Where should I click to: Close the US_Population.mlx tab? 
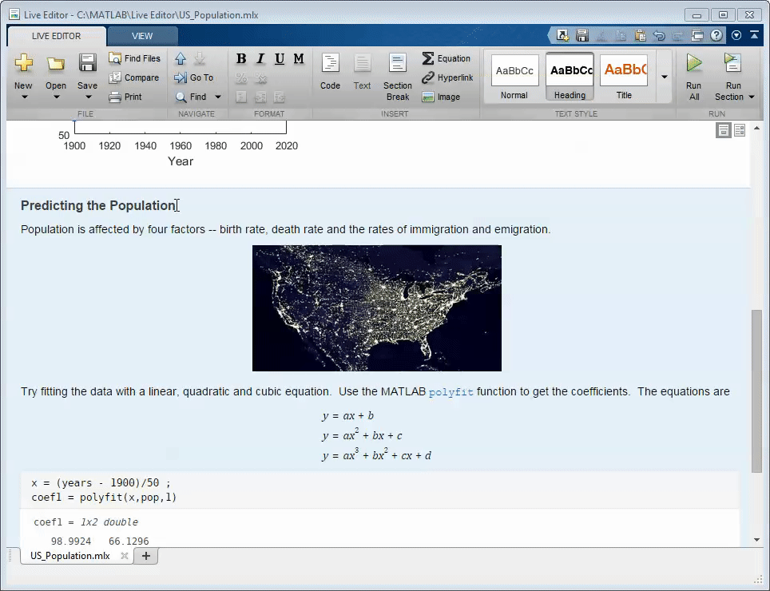pyautogui.click(x=125, y=556)
